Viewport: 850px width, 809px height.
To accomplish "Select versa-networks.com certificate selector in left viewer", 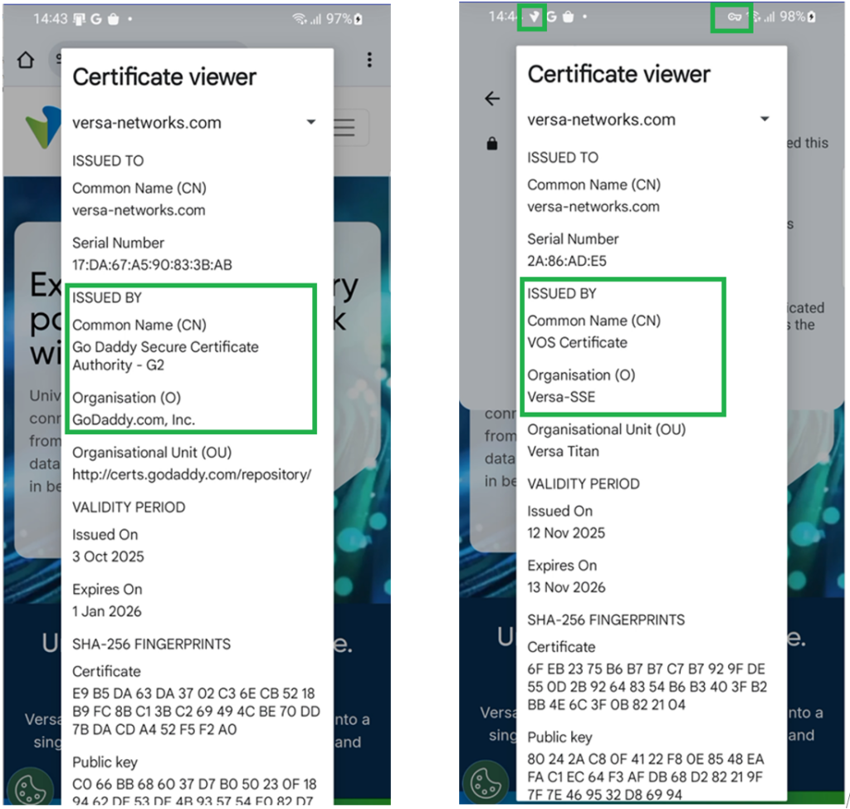I will click(x=147, y=123).
